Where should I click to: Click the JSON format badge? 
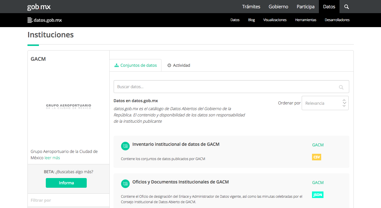tap(318, 195)
